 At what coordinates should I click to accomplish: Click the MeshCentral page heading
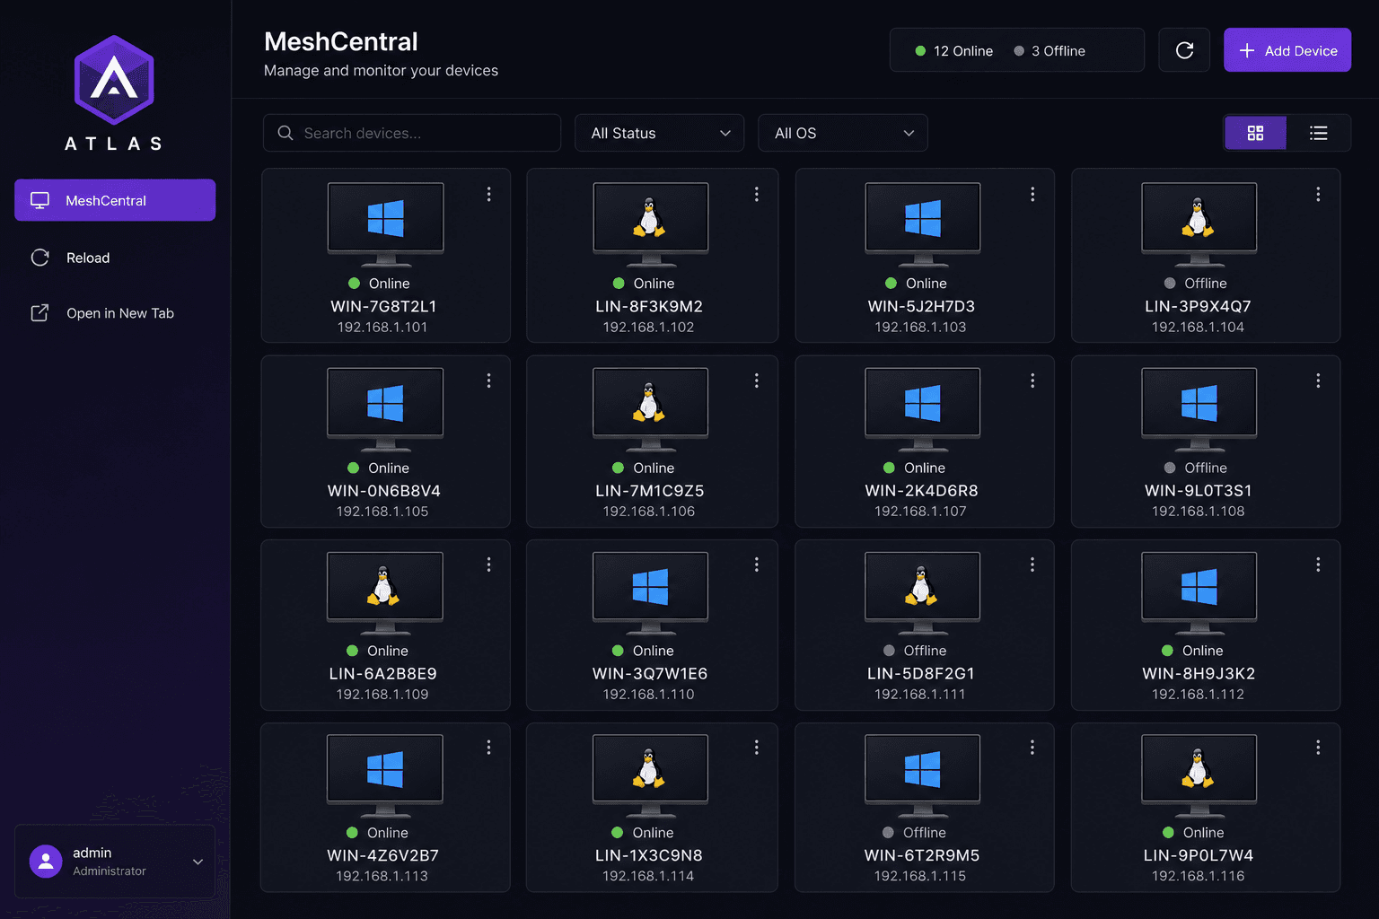click(x=341, y=41)
